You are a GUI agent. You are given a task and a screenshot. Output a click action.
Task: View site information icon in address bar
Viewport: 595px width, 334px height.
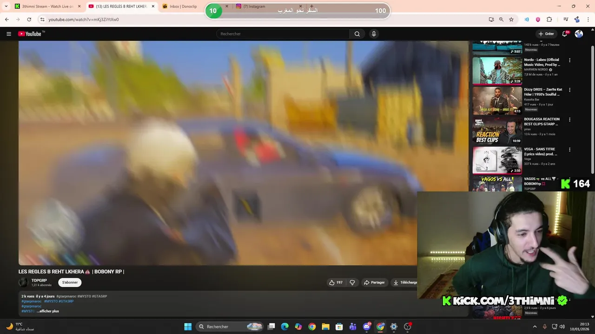click(x=42, y=19)
